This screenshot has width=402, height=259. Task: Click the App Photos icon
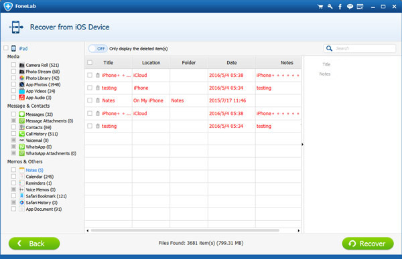(x=22, y=84)
